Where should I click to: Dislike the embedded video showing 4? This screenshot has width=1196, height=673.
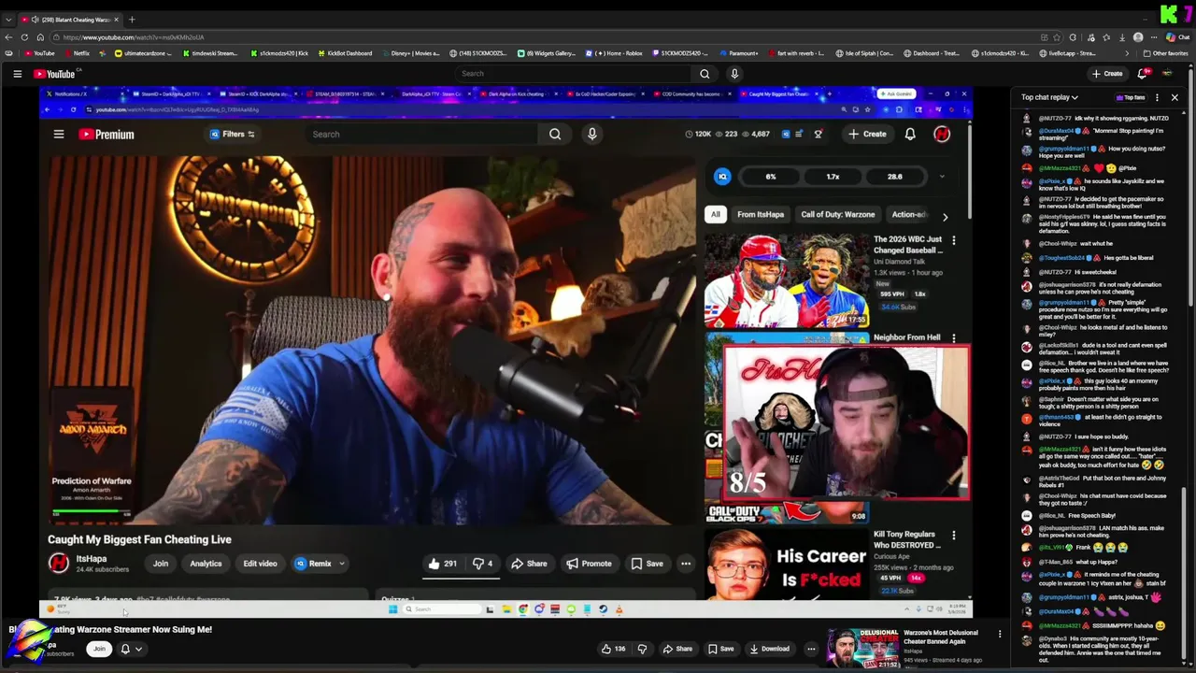pos(482,564)
